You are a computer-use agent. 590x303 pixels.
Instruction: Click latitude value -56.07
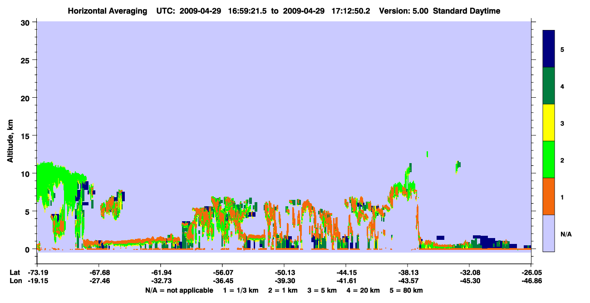pos(222,273)
